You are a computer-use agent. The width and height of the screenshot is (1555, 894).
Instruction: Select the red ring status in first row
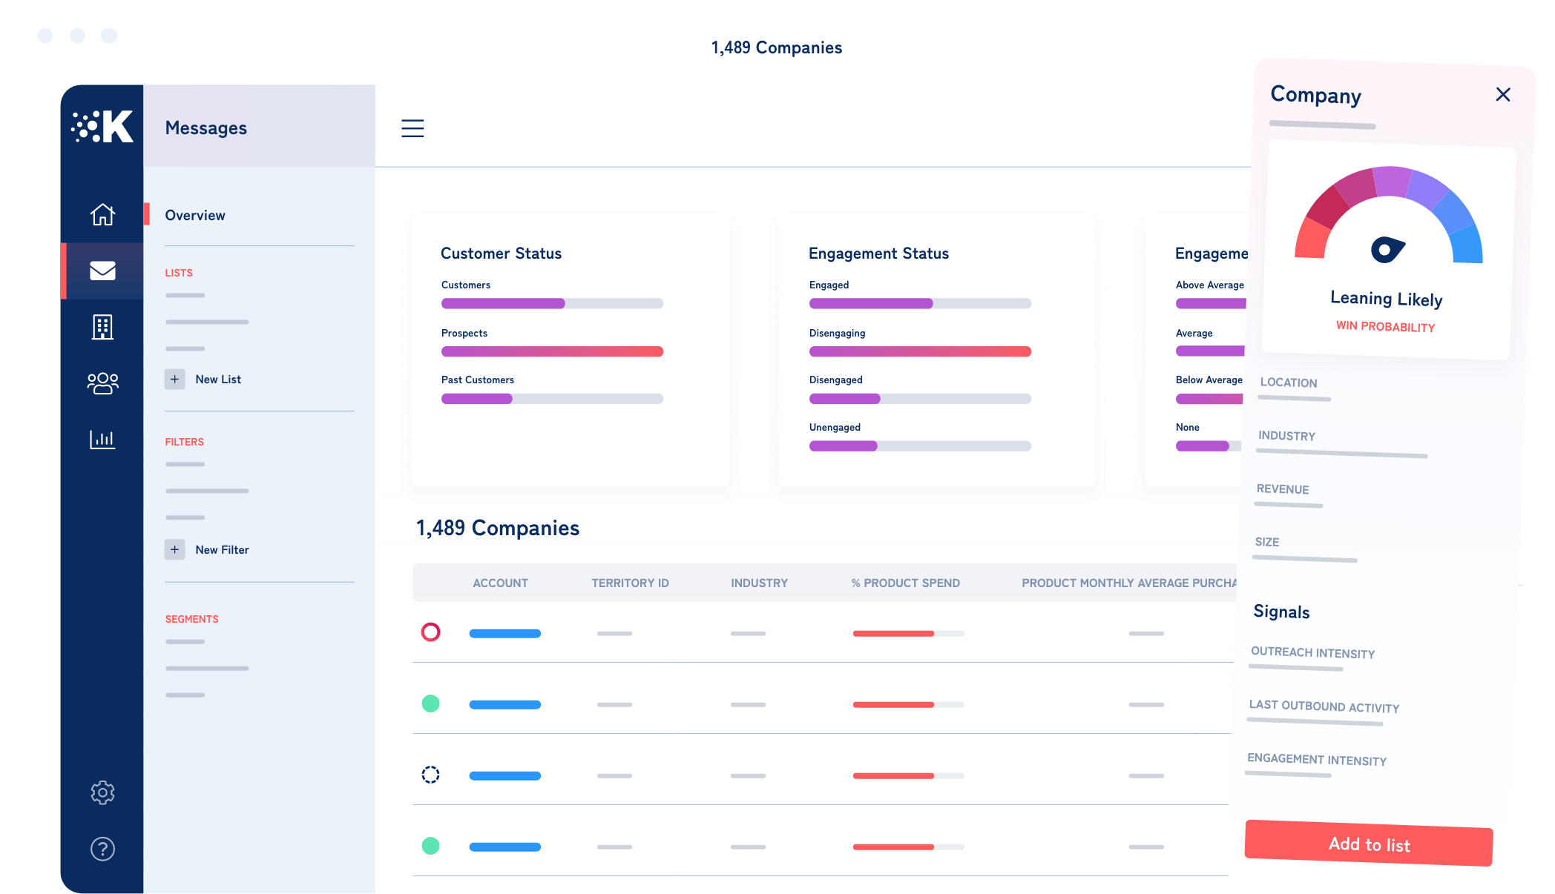coord(430,632)
